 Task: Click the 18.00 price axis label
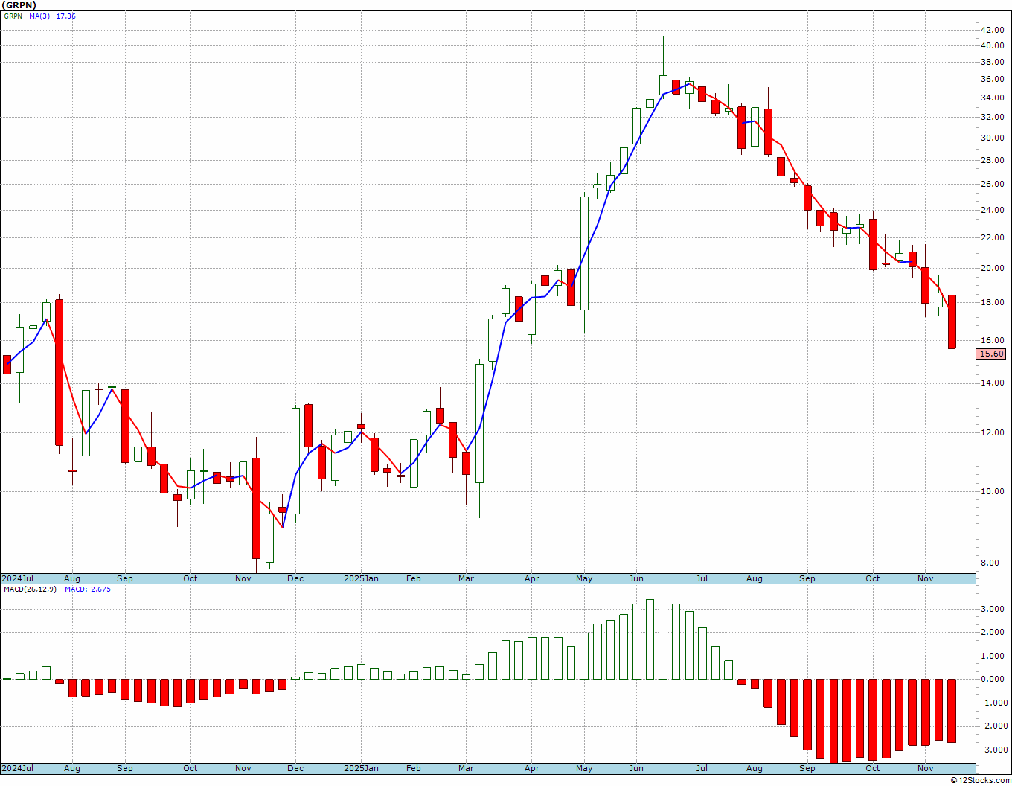point(991,302)
